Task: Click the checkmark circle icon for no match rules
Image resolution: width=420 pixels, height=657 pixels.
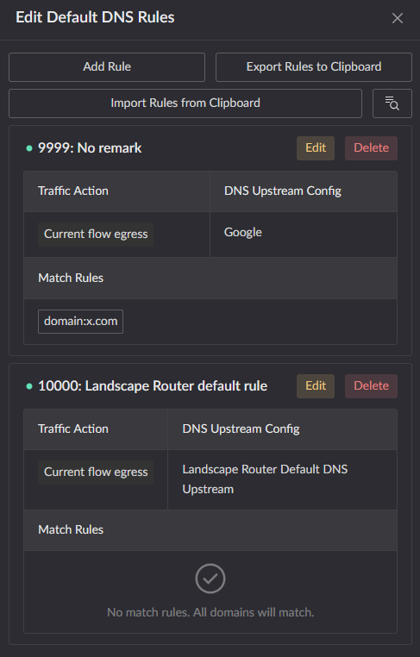Action: [x=210, y=579]
